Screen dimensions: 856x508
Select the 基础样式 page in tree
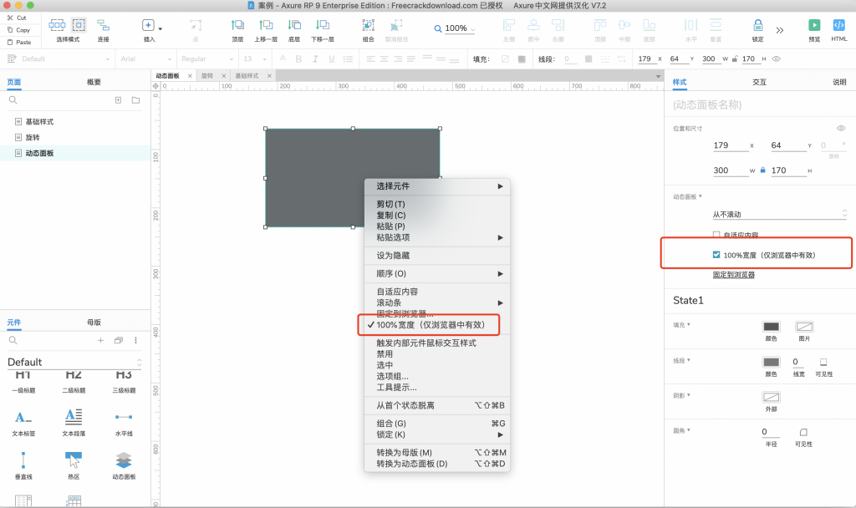coord(39,121)
